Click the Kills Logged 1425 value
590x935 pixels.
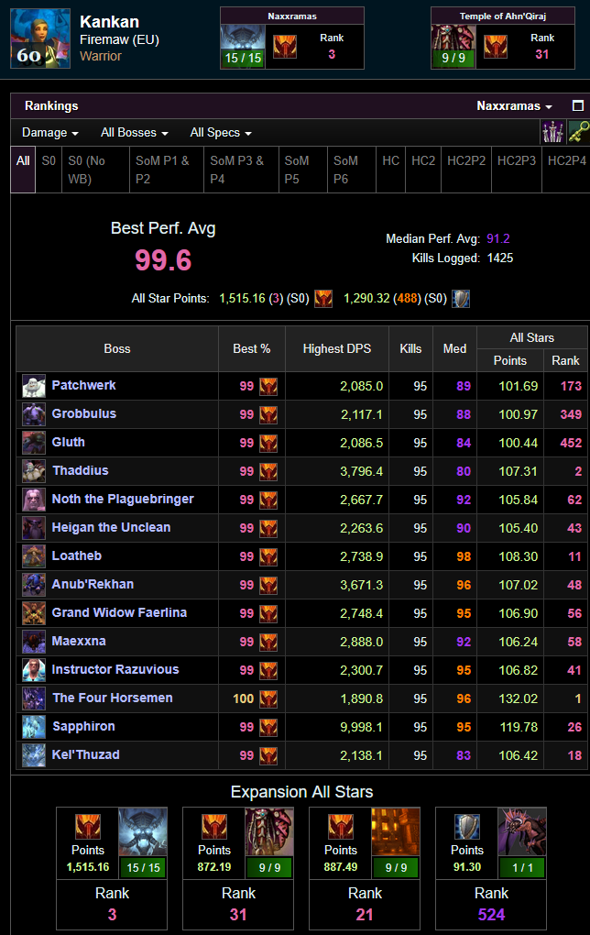(500, 258)
